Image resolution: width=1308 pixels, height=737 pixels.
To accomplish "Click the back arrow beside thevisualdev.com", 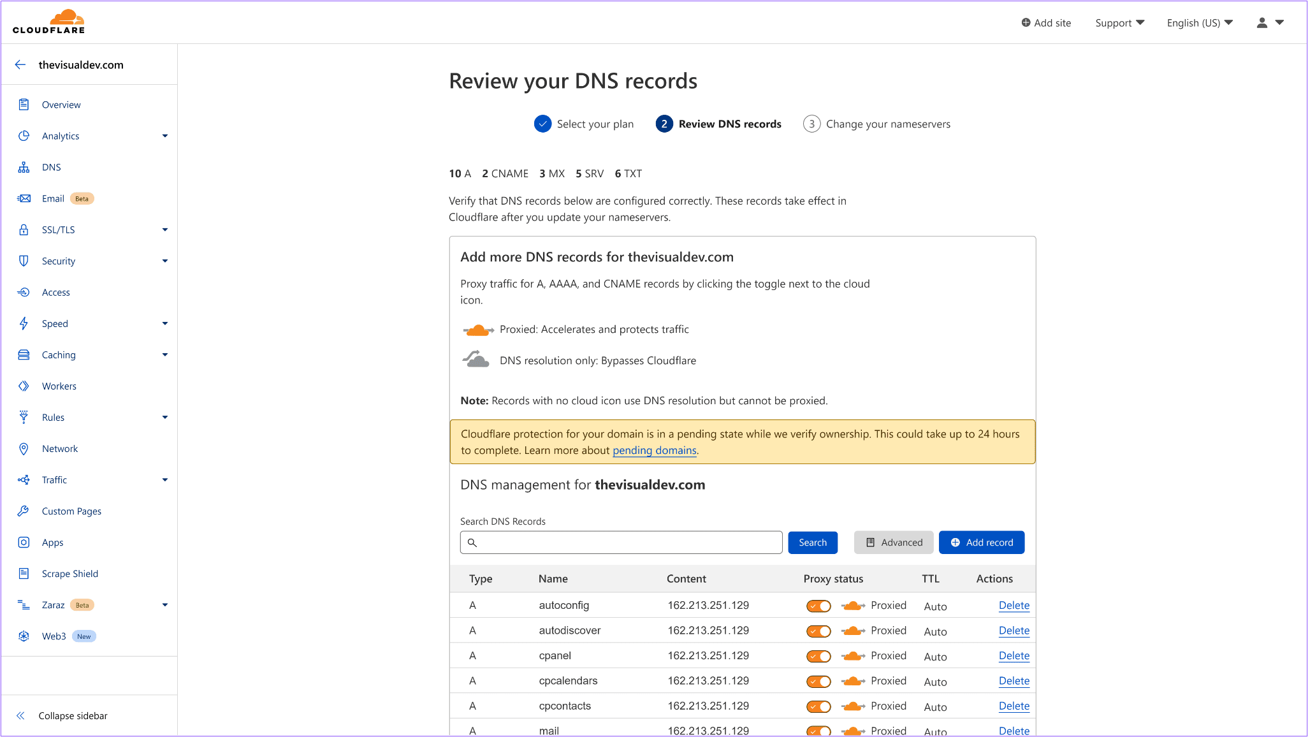I will point(20,64).
